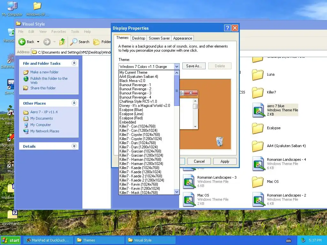Open the Back button history dropdown arrow
The image size is (327, 245).
click(38, 42)
